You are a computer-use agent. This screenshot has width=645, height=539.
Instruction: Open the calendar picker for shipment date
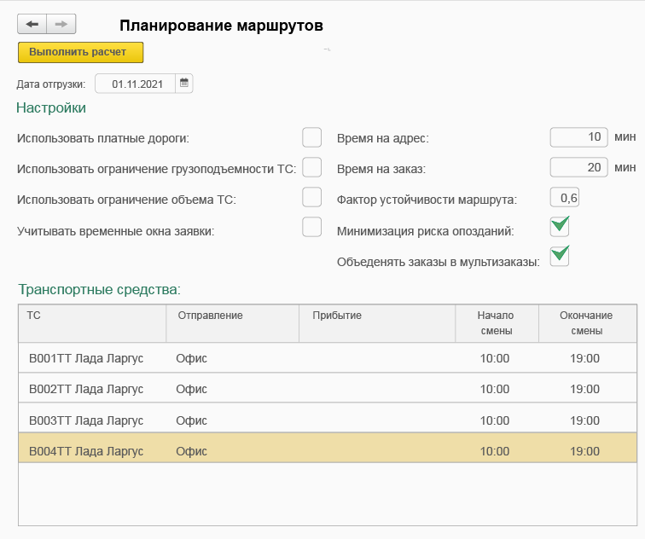[184, 84]
